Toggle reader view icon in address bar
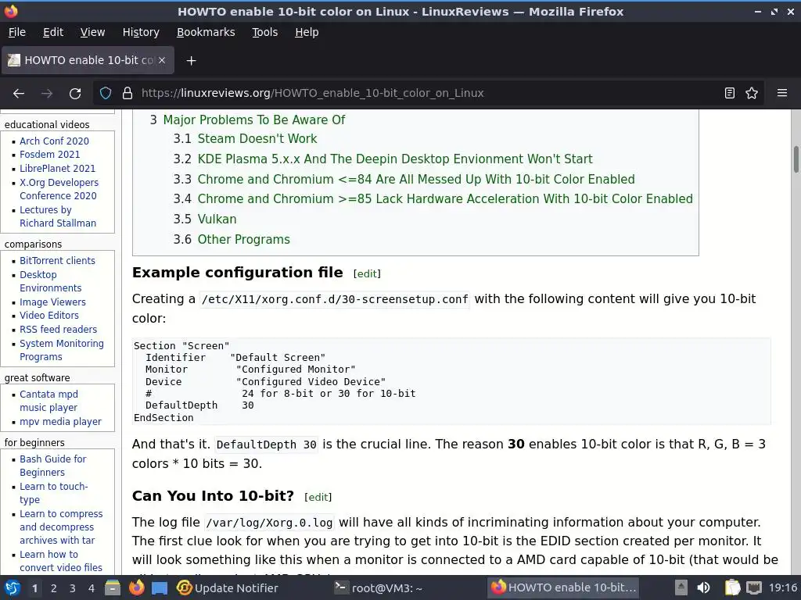This screenshot has width=801, height=600. coord(730,93)
